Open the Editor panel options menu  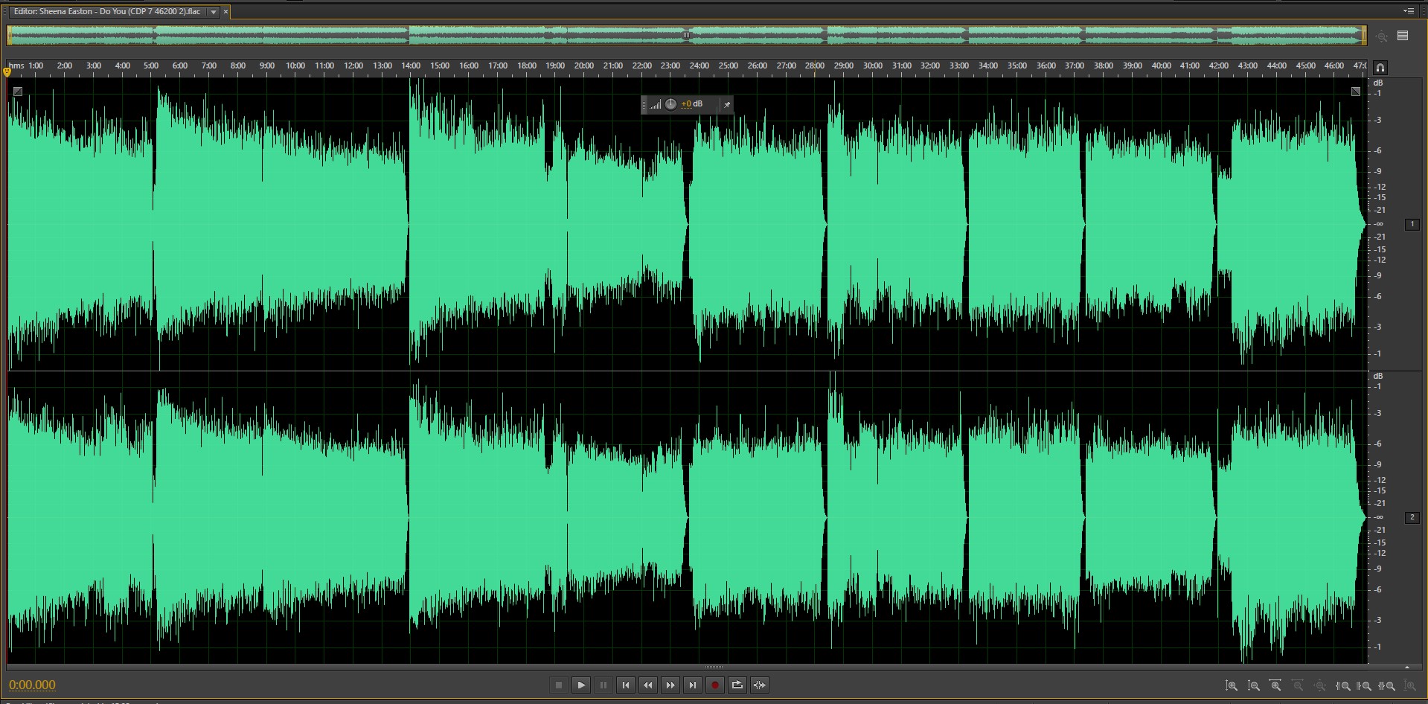click(x=1408, y=11)
